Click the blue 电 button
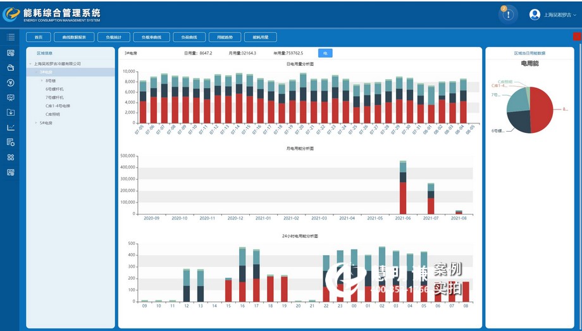This screenshot has width=582, height=331. [325, 53]
